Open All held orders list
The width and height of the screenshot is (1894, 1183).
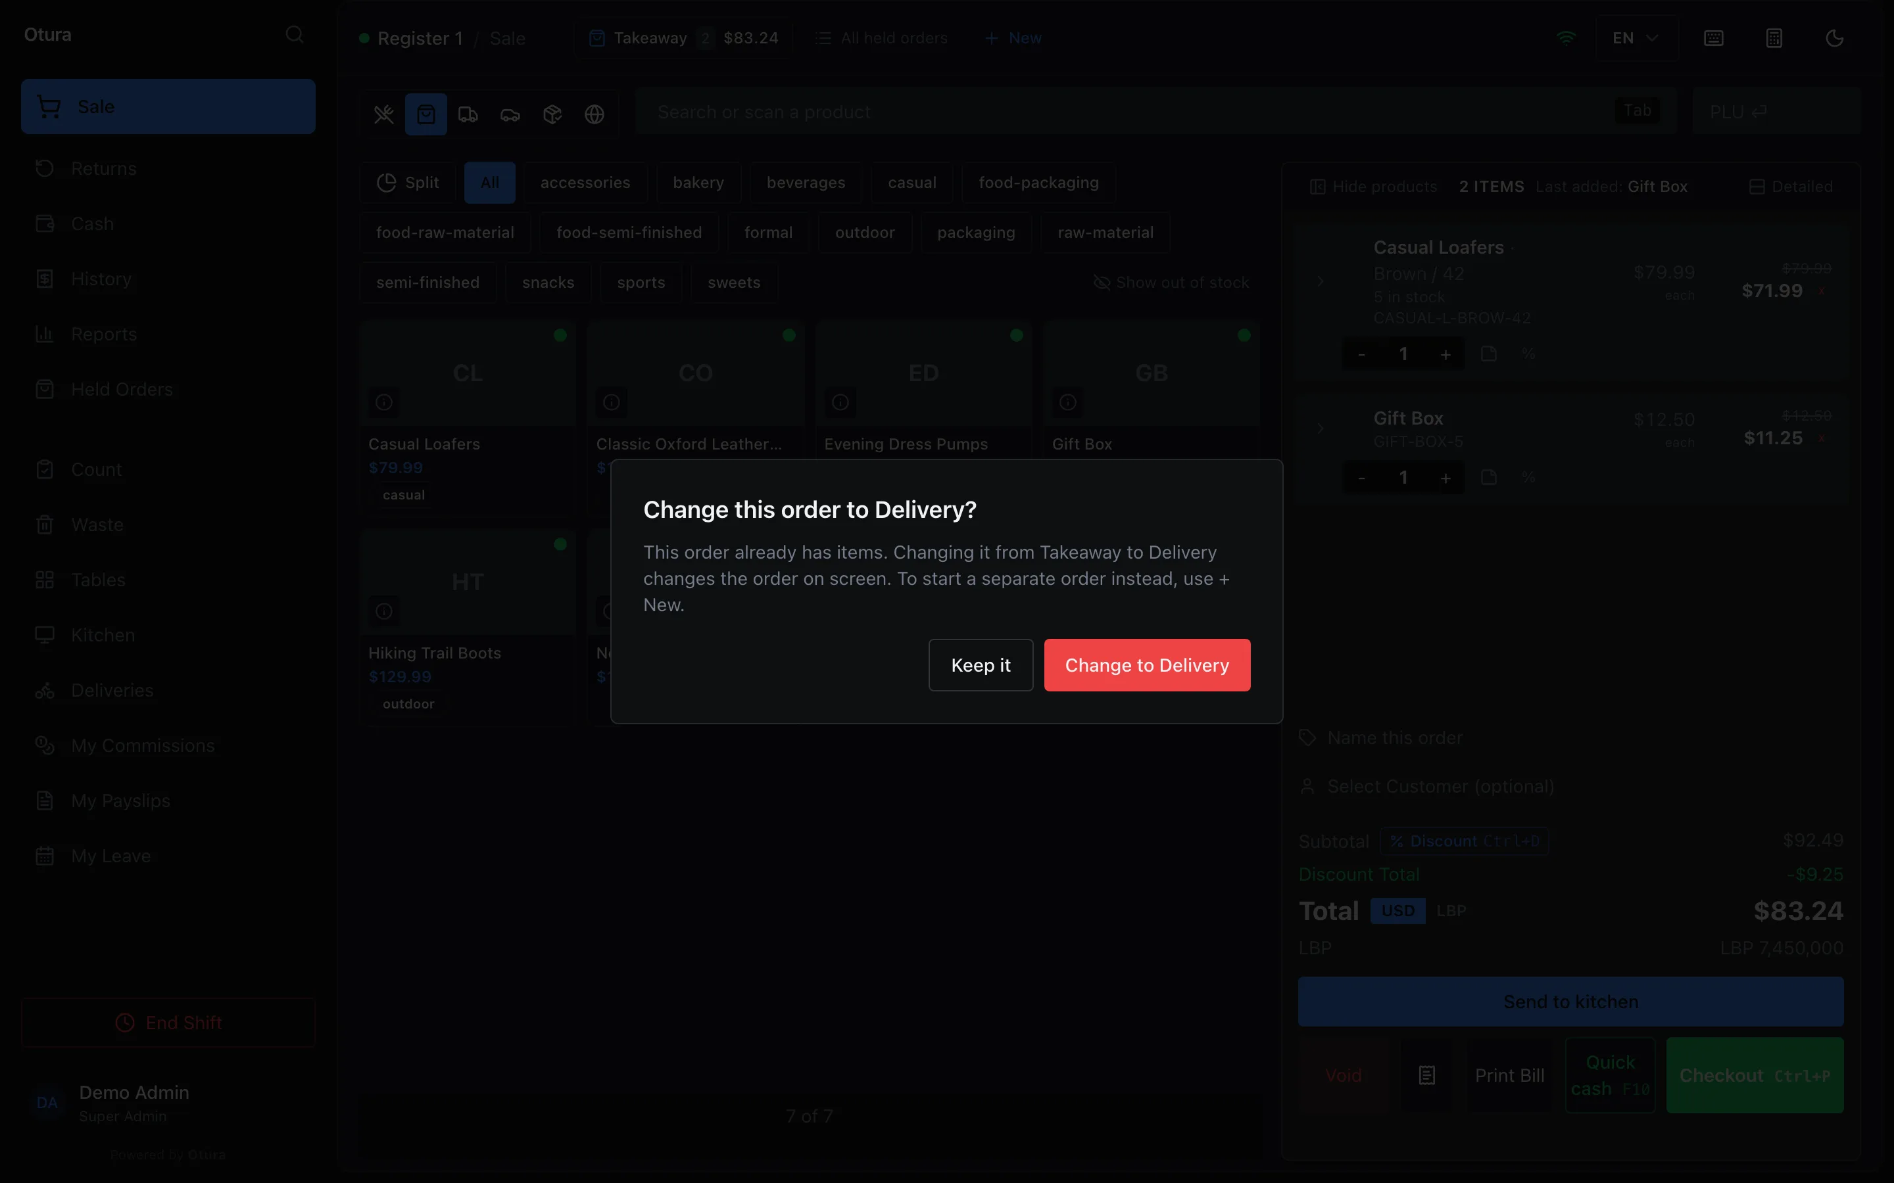(881, 38)
